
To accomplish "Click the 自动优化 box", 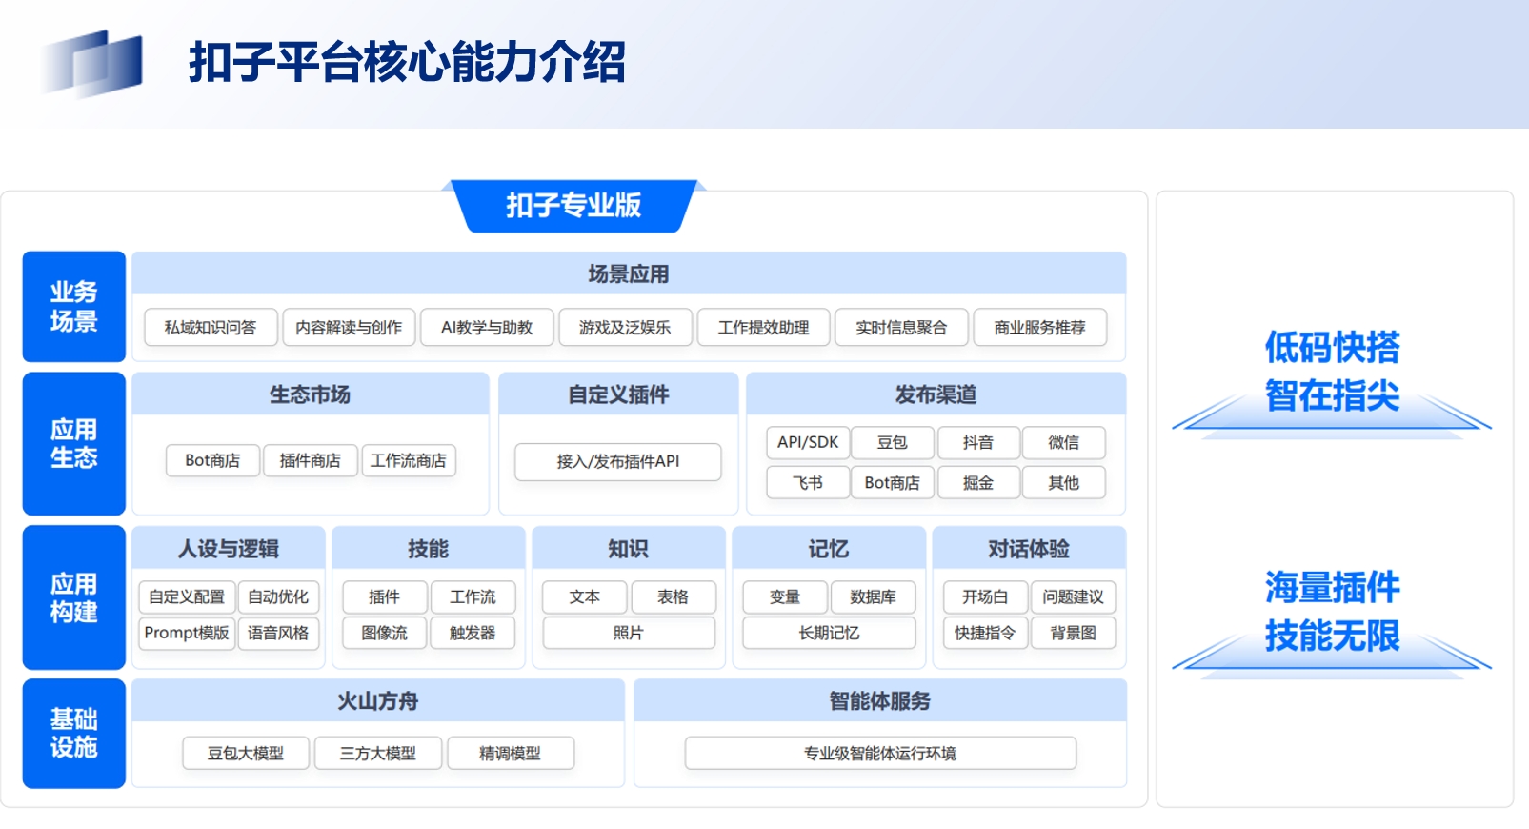I will (x=278, y=596).
